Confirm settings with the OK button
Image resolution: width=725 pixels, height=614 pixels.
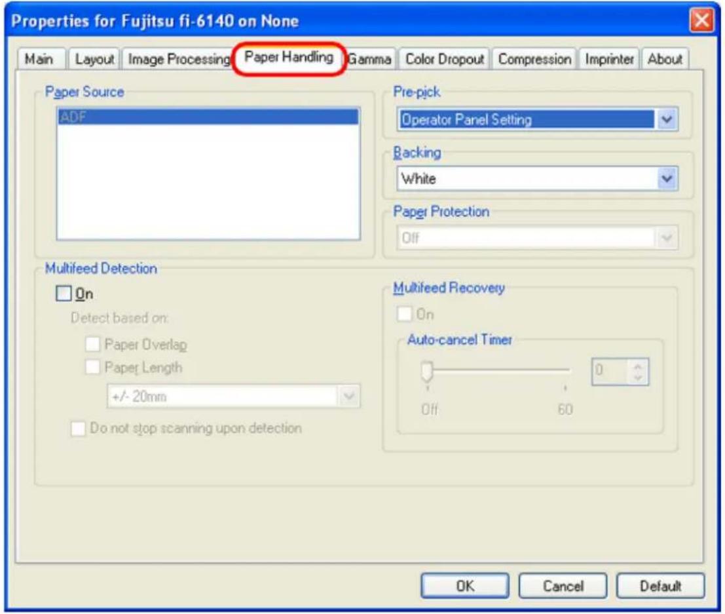(x=465, y=586)
